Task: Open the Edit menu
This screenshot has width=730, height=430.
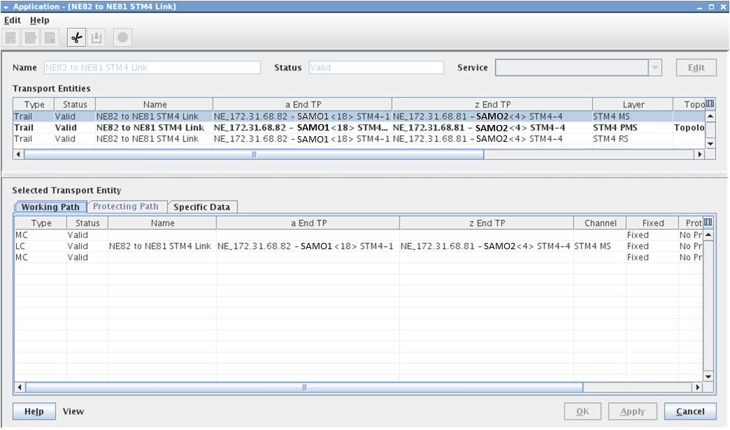Action: pos(12,20)
